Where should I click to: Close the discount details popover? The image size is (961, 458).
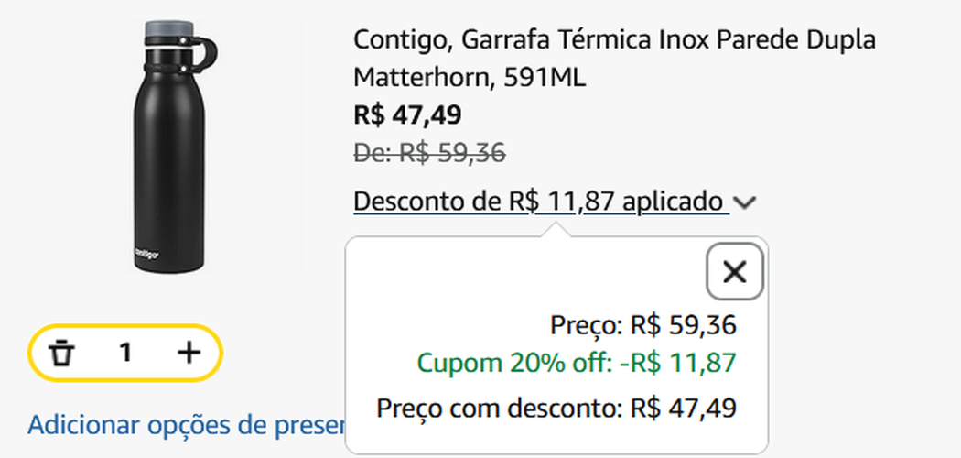point(734,271)
